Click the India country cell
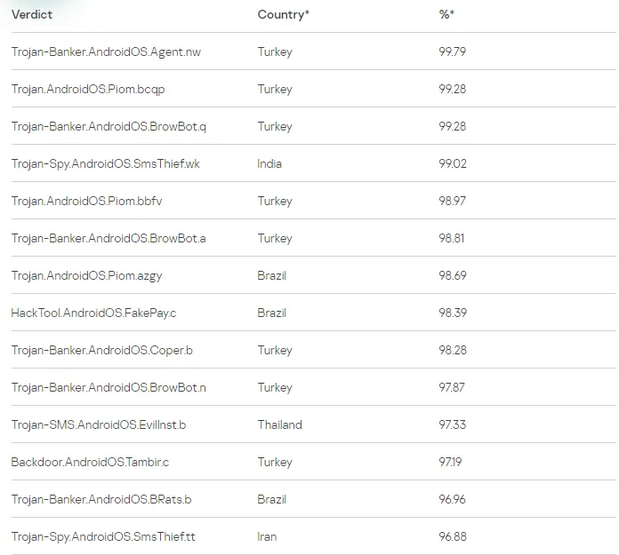This screenshot has width=619, height=555. click(269, 163)
